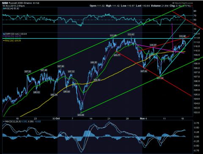Click the 109.77 low price label

[117, 55]
